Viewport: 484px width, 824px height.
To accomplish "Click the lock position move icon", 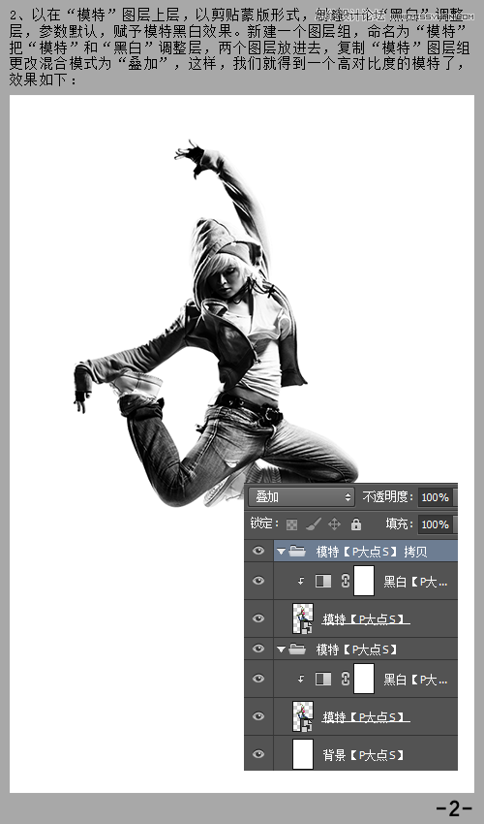I will (x=334, y=523).
